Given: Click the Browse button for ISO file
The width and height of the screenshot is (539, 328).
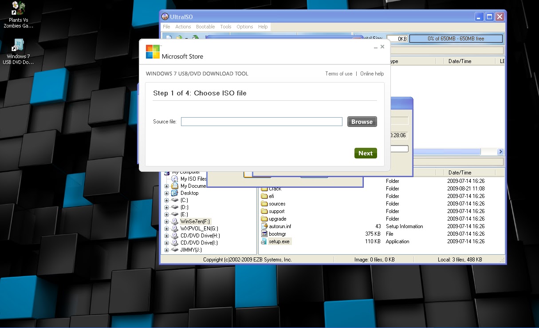Looking at the screenshot, I should (x=362, y=122).
